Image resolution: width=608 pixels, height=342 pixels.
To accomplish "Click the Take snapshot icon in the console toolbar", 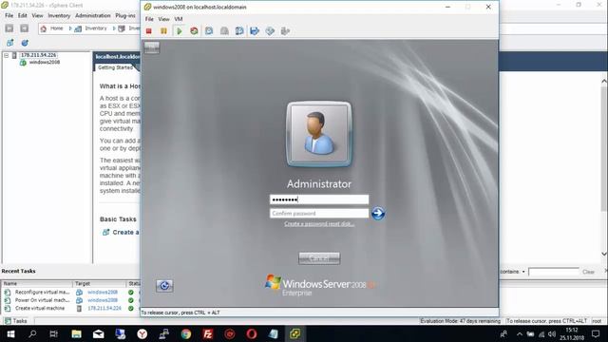I will pos(209,31).
